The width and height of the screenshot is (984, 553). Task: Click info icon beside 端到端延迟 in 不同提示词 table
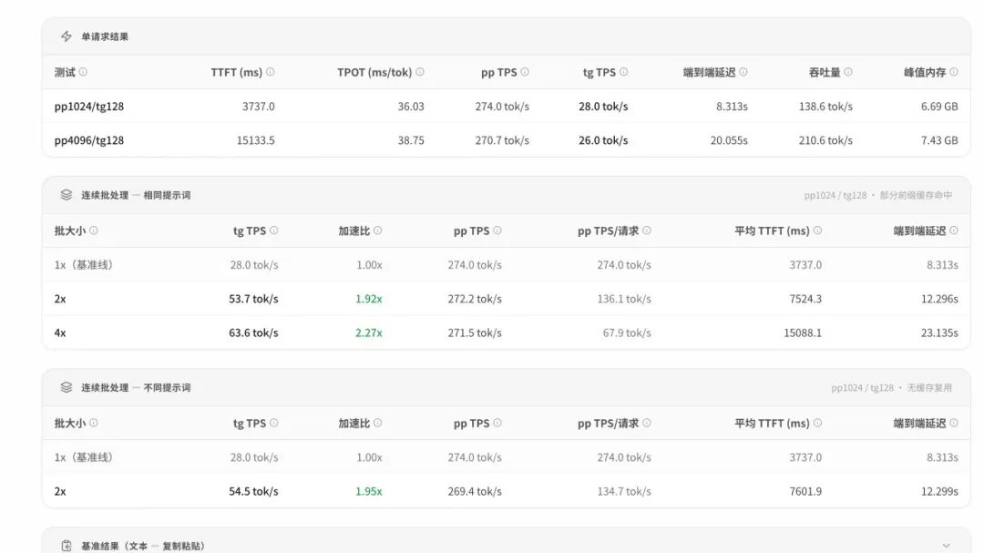(x=954, y=423)
